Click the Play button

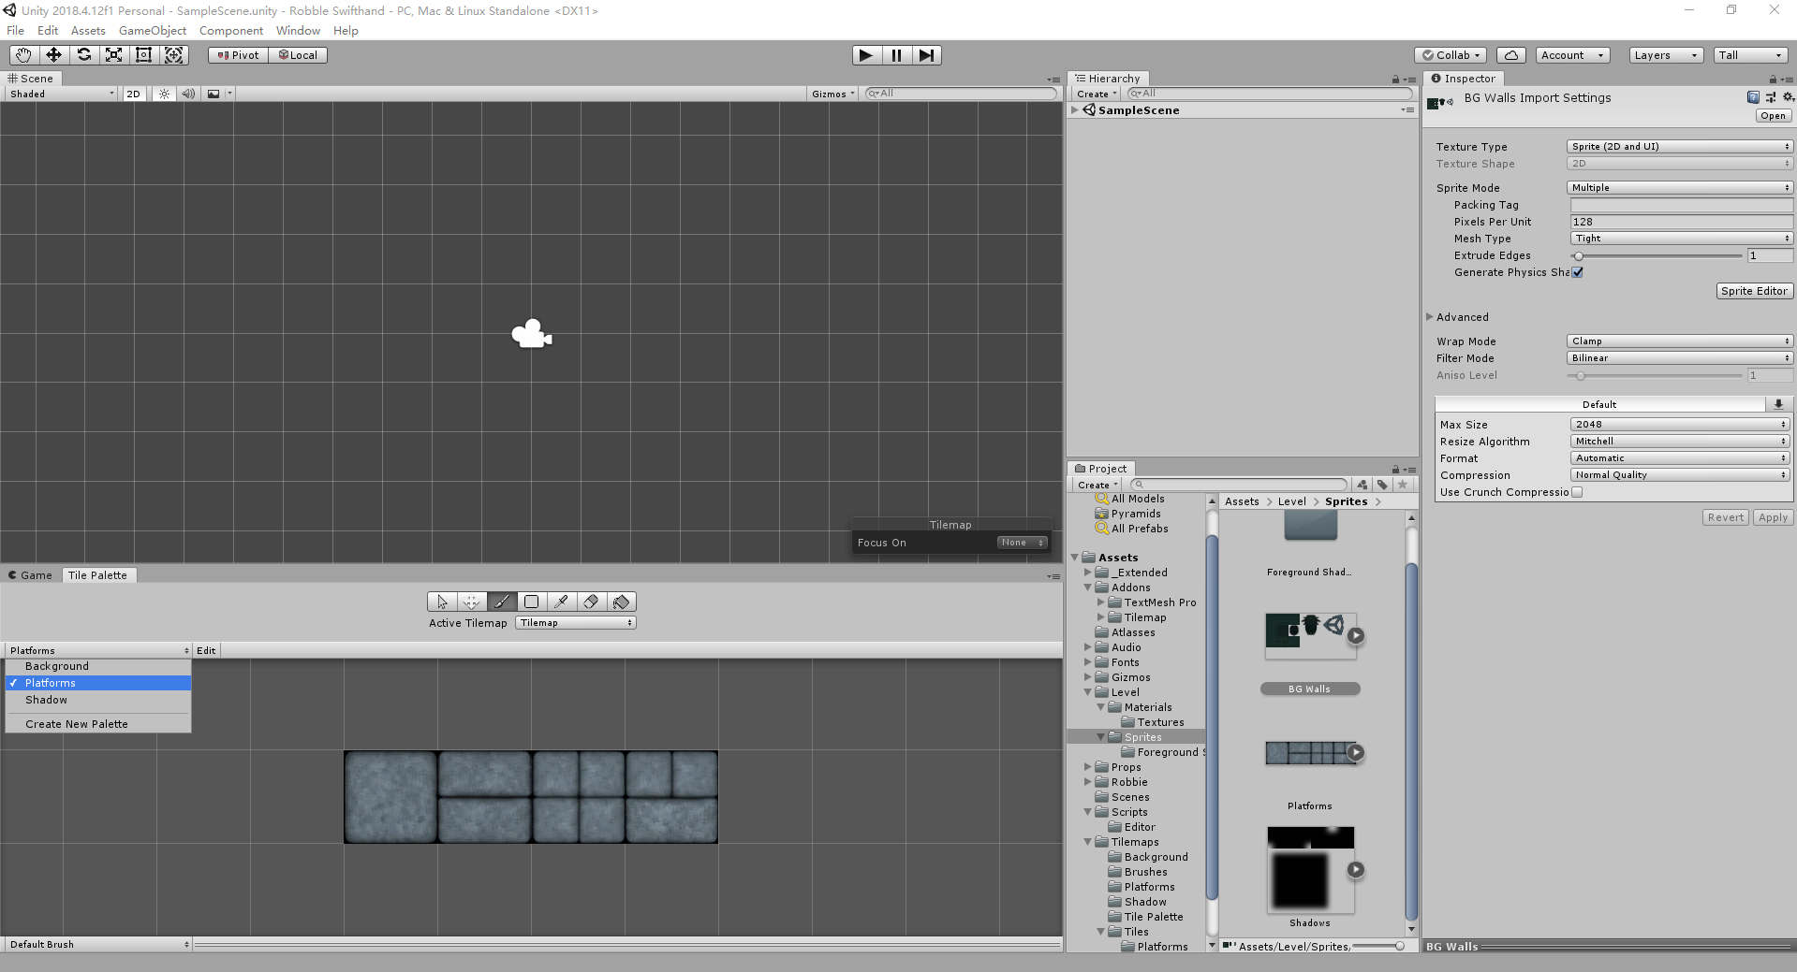[x=866, y=55]
